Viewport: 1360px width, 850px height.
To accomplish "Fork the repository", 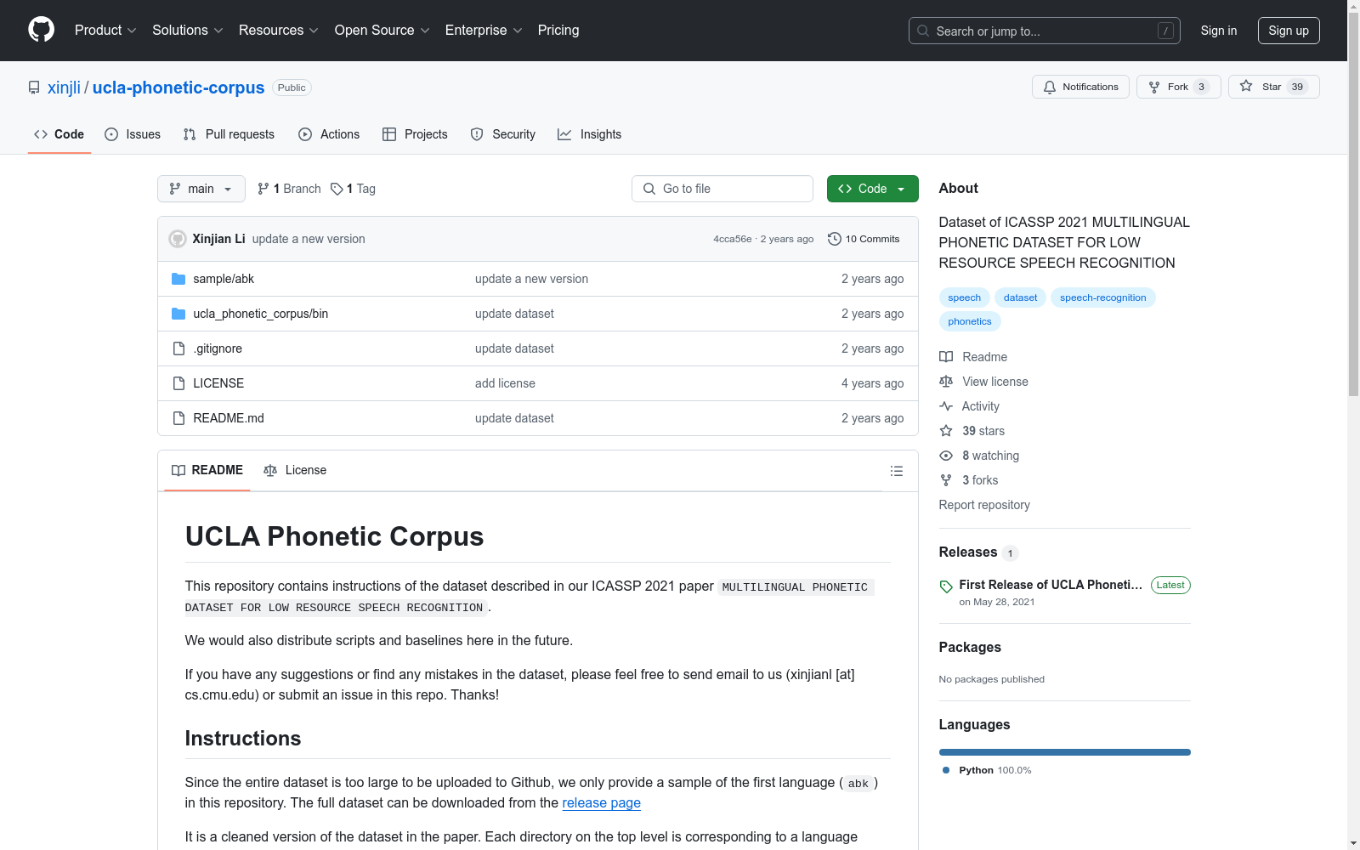I will click(x=1178, y=87).
